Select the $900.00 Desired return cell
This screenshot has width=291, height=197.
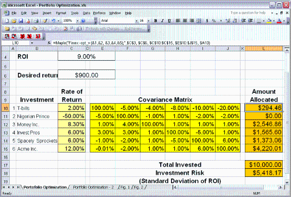pyautogui.click(x=86, y=75)
